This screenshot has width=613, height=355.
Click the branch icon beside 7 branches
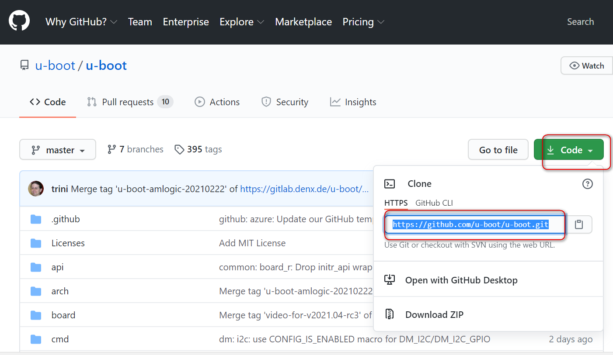pos(112,150)
